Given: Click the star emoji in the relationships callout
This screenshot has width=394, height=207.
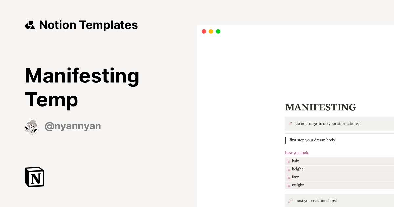Looking at the screenshot, I should point(290,200).
